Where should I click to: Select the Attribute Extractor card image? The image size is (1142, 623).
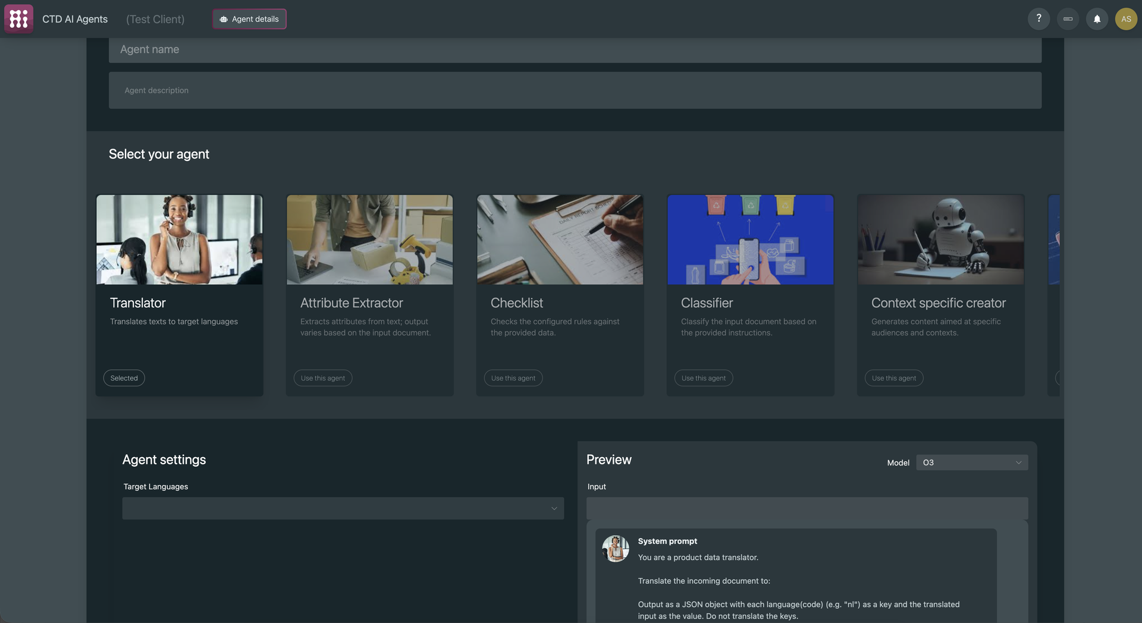pos(369,240)
